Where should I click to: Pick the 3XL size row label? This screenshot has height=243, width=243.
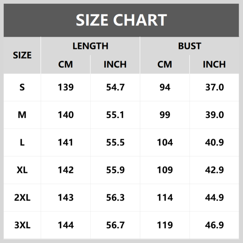click(22, 225)
